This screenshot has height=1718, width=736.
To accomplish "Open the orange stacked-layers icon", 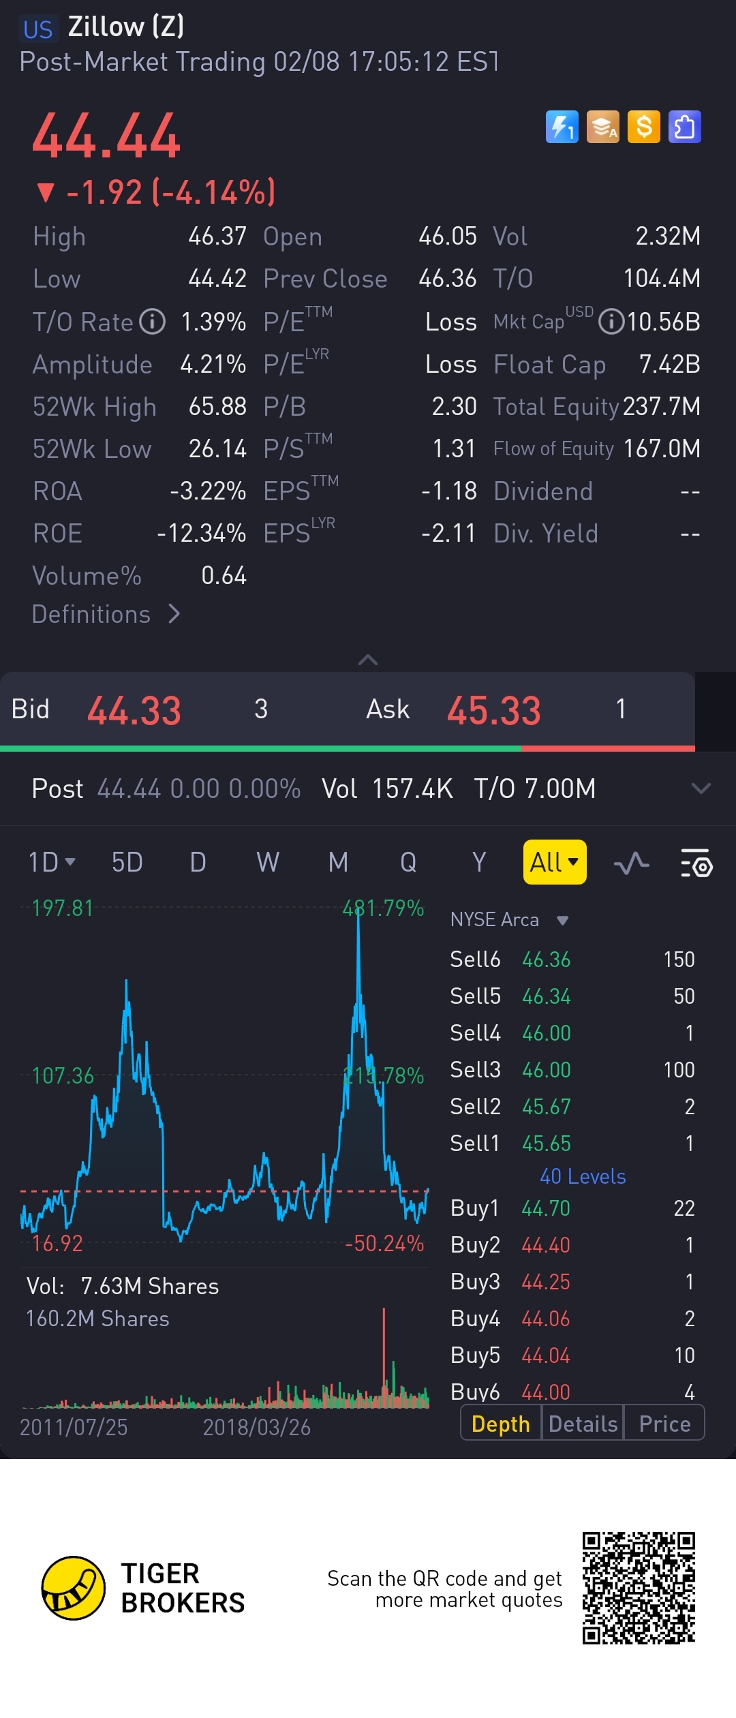I will pos(603,127).
